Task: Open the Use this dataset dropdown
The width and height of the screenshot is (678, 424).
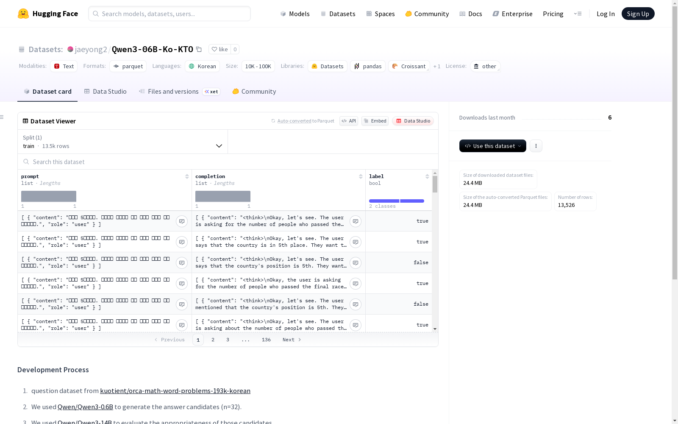Action: pyautogui.click(x=493, y=146)
